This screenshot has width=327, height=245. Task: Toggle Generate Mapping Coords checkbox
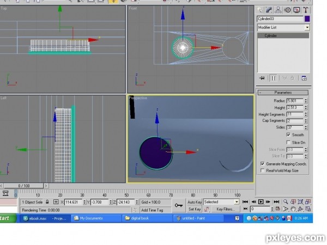(x=262, y=164)
